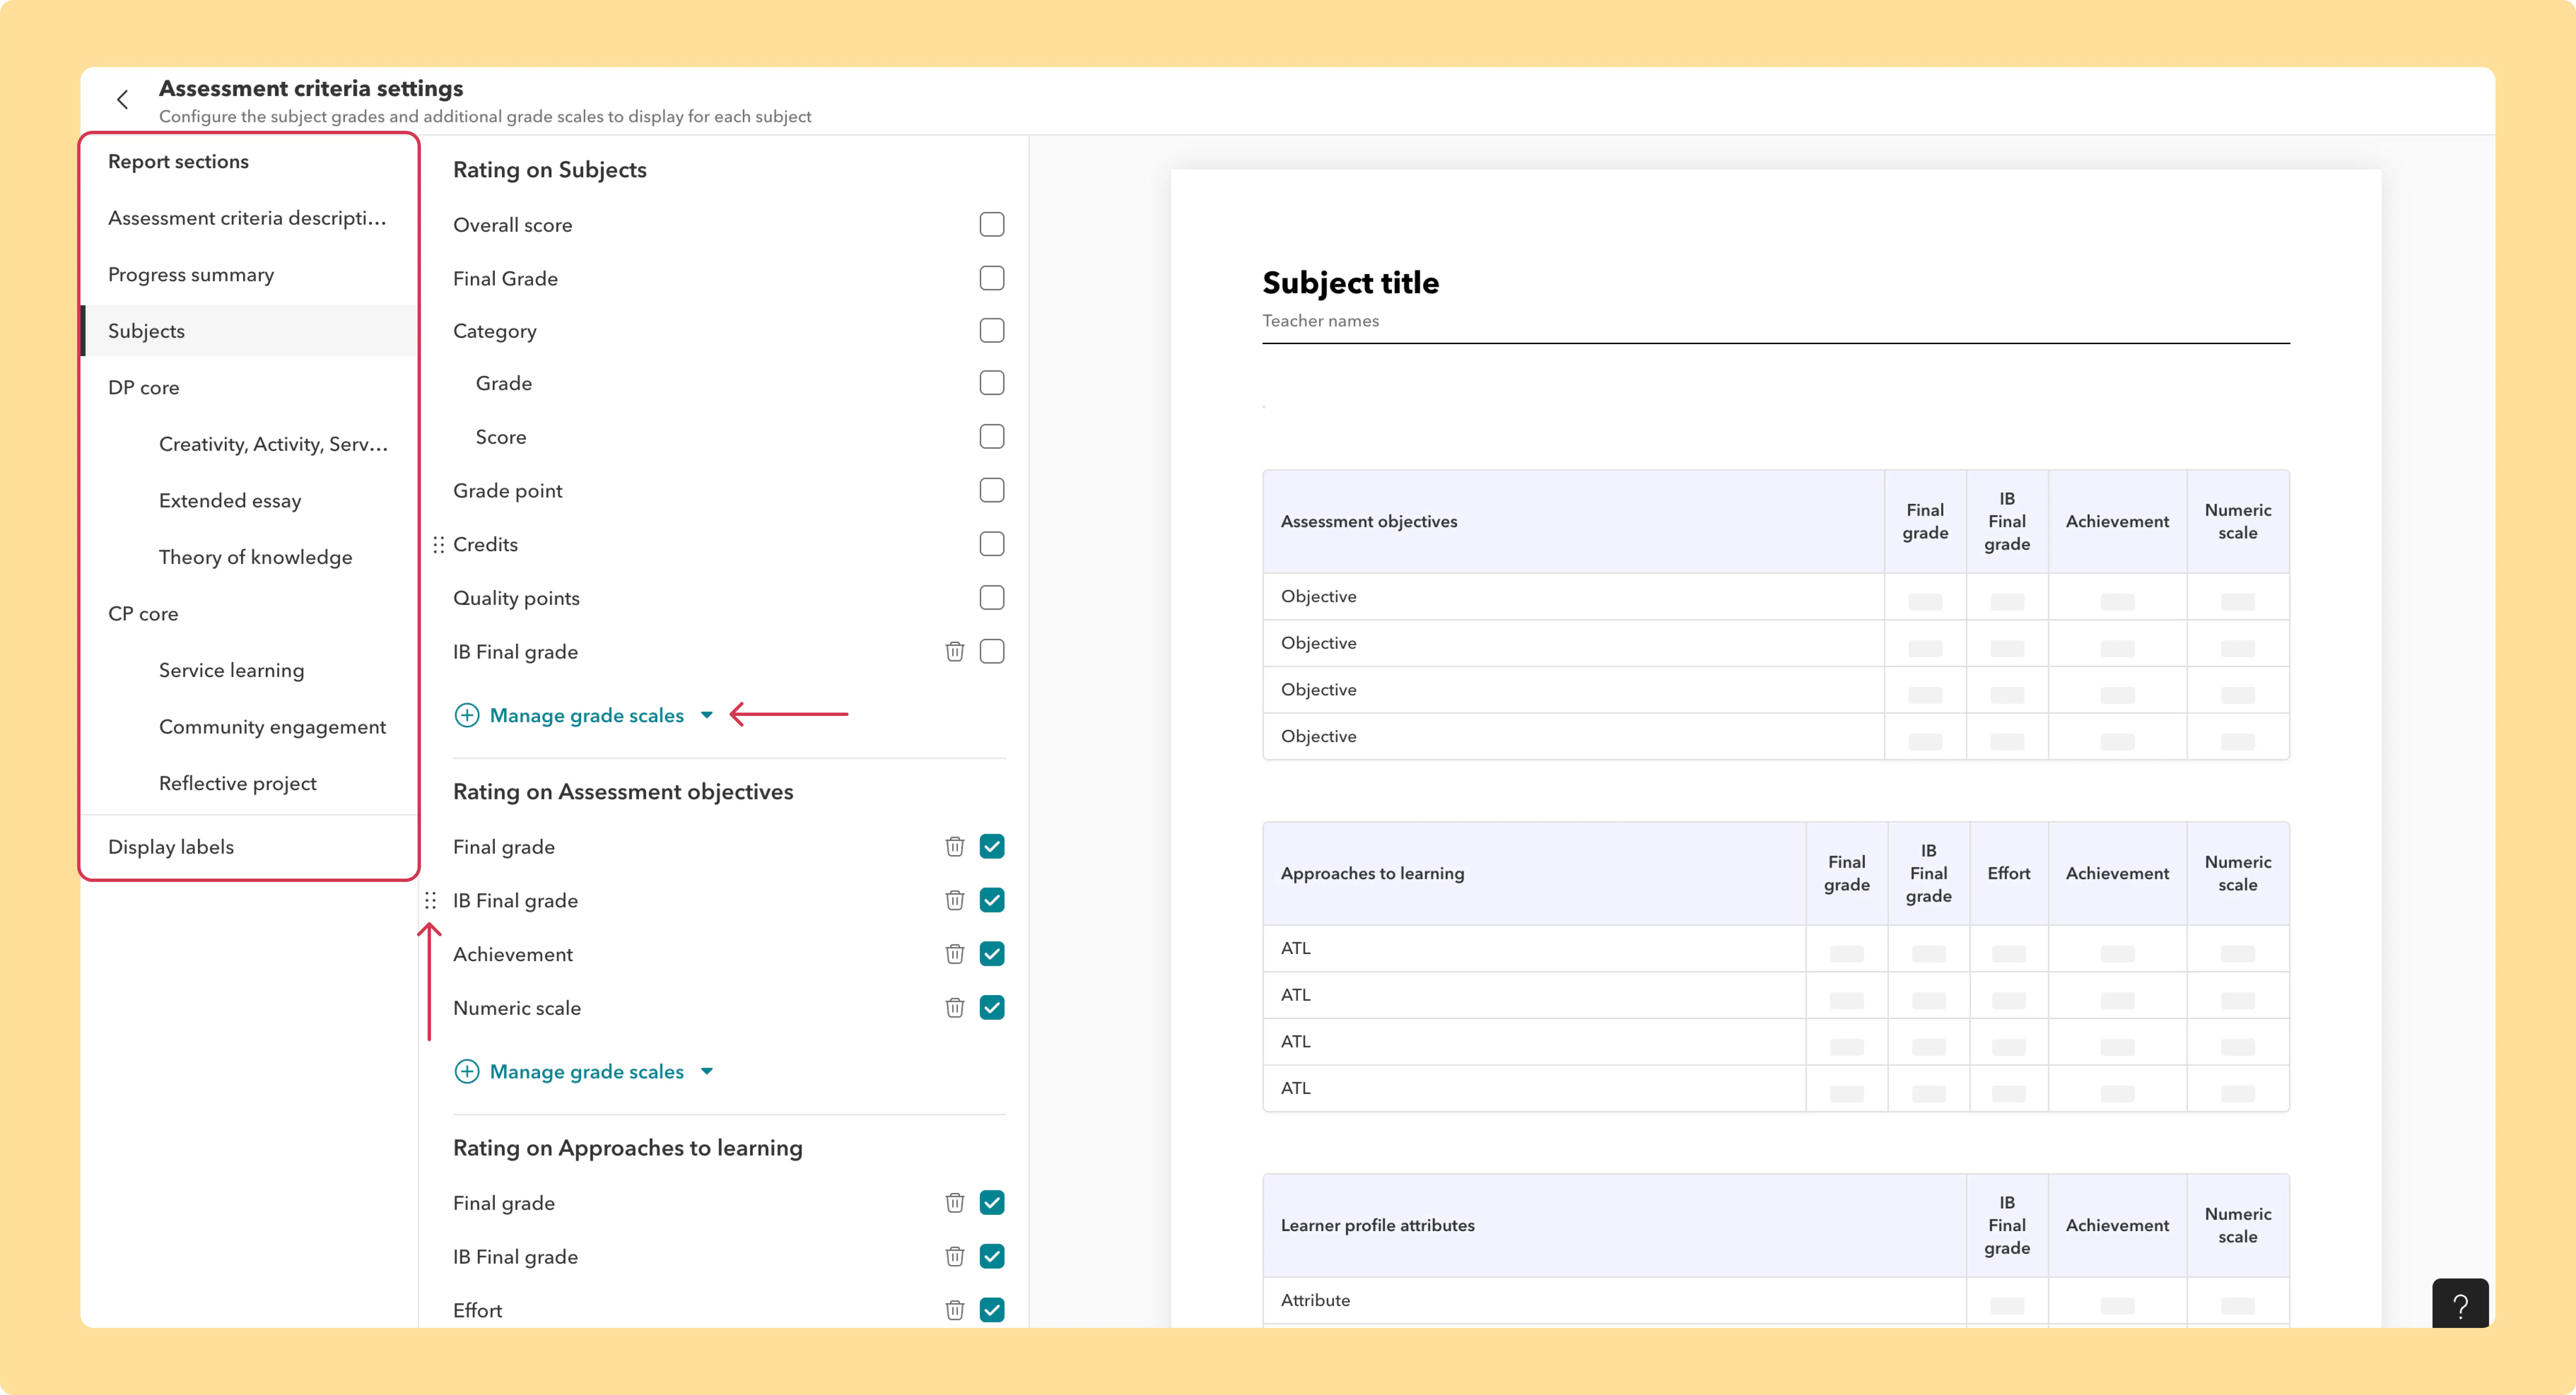Click the Attribute row in preview table
Viewport: 2576px width, 1395px height.
click(x=1775, y=1301)
